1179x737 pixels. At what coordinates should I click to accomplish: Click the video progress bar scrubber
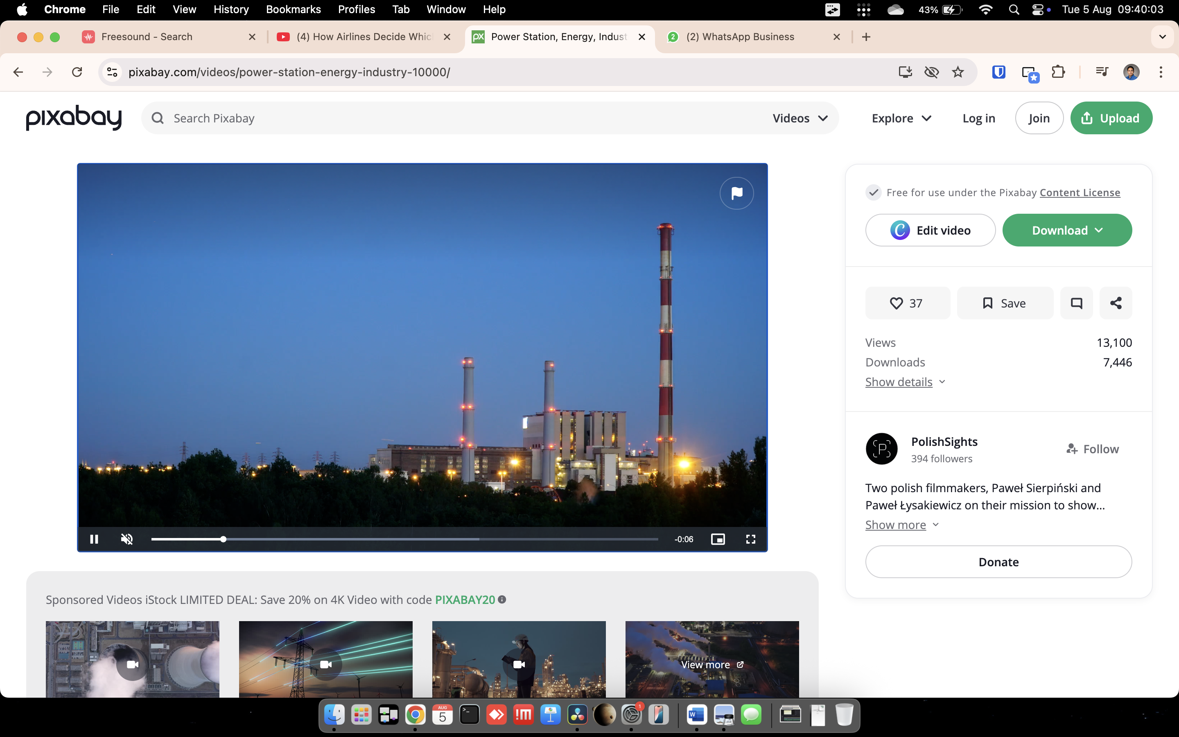pos(223,539)
